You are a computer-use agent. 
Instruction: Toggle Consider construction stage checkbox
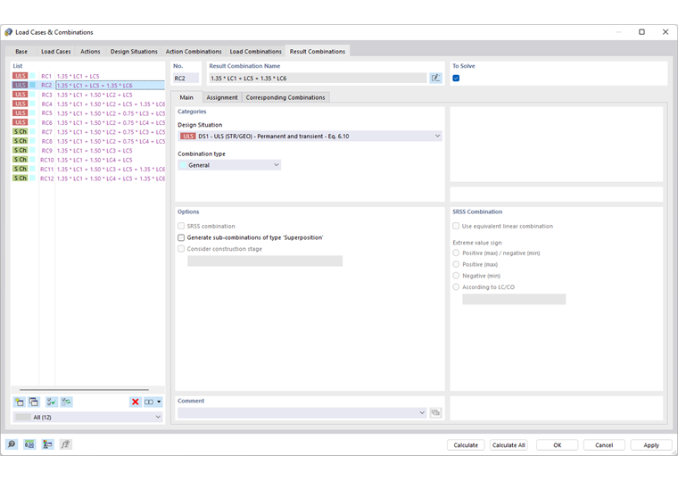click(x=181, y=249)
